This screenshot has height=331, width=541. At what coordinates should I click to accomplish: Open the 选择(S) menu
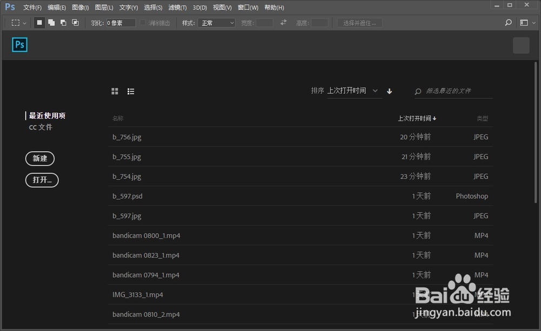[x=153, y=7]
